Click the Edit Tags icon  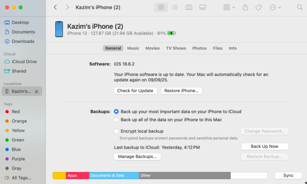(x=259, y=8)
